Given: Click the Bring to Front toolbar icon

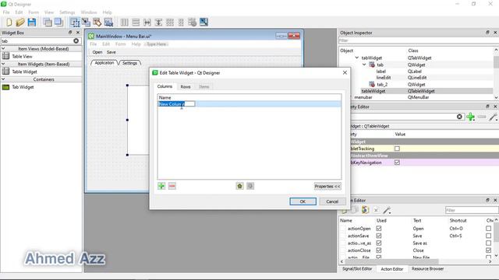Looking at the screenshot, I should 58,23.
